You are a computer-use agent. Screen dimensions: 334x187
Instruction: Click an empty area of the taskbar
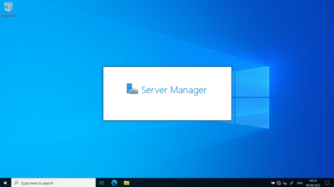[196, 183]
